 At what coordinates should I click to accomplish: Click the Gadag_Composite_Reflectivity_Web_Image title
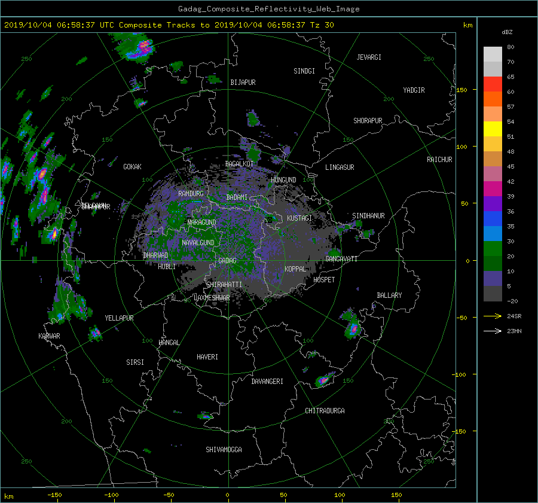point(268,9)
